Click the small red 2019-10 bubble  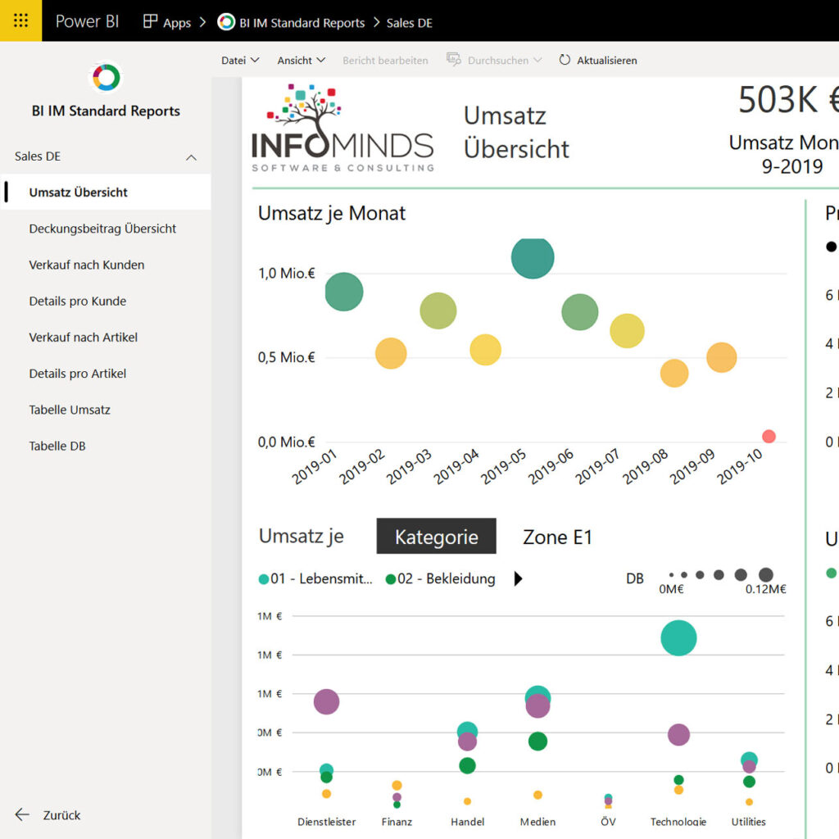pyautogui.click(x=769, y=436)
